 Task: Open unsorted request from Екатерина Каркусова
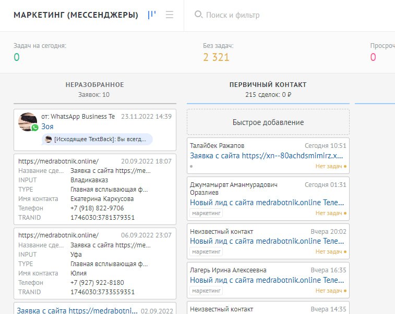94,189
